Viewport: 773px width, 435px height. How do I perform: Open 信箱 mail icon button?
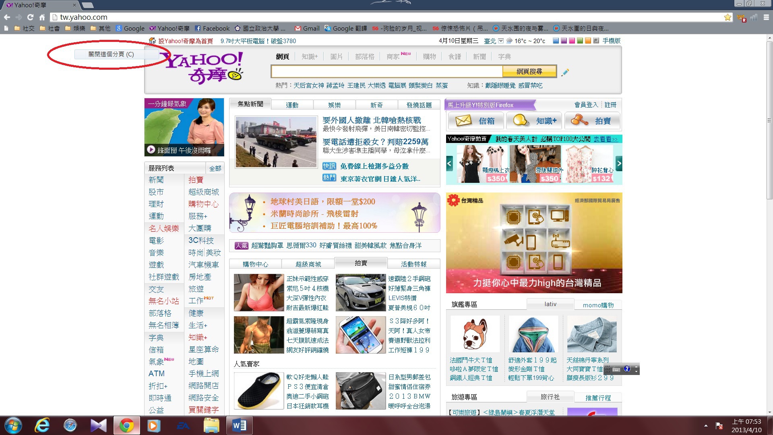[x=475, y=120]
